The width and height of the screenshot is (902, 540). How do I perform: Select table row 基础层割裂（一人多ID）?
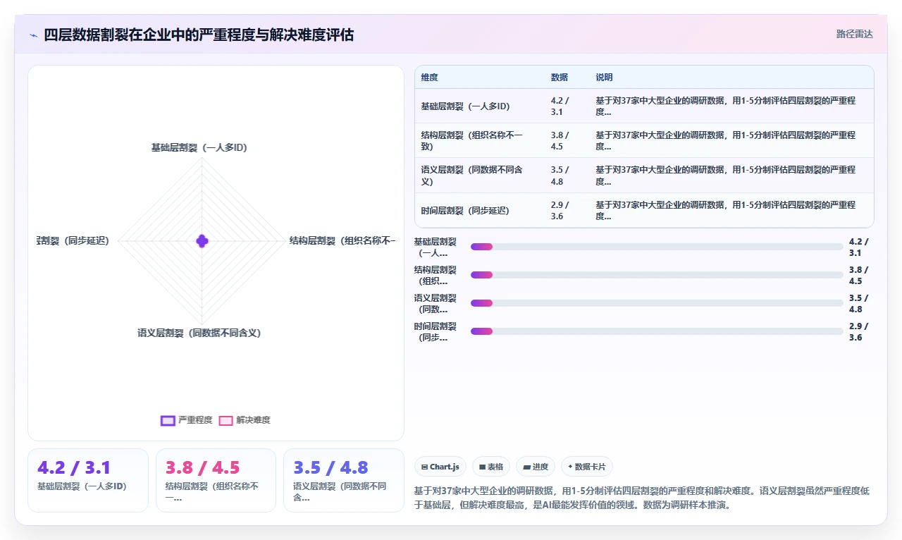click(644, 106)
